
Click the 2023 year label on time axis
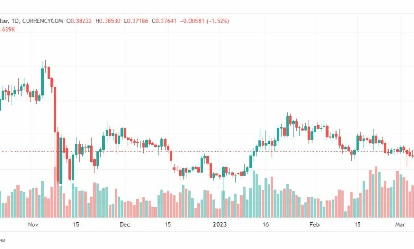220,225
